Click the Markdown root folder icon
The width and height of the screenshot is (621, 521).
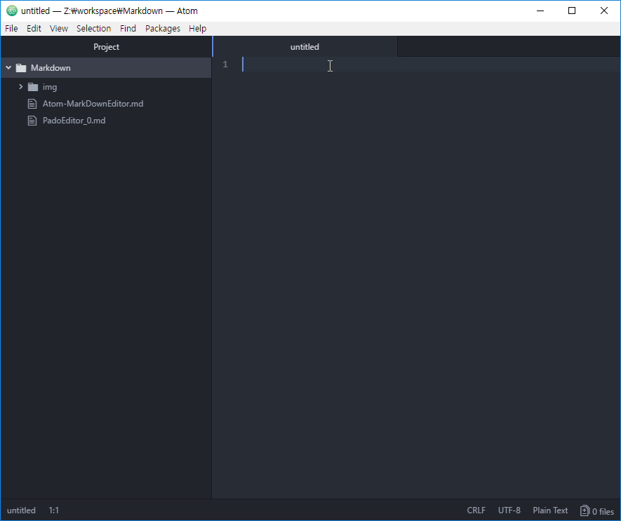[20, 68]
